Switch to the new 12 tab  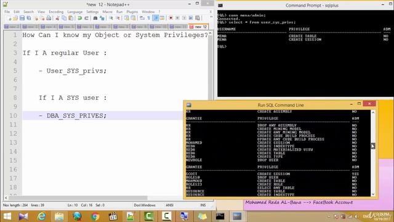(198, 27)
